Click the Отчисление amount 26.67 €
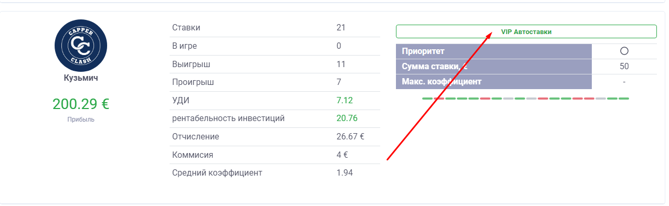669x206 pixels. [350, 137]
